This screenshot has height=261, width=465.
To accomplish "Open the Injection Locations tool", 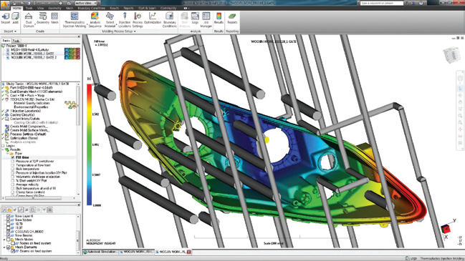I will coord(125,20).
